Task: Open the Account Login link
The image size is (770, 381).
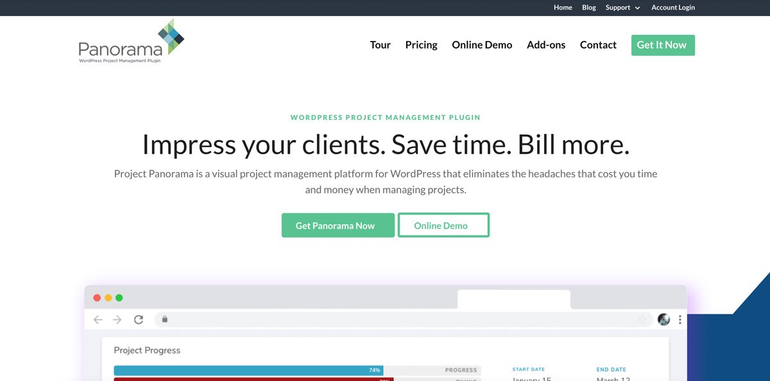Action: point(673,8)
